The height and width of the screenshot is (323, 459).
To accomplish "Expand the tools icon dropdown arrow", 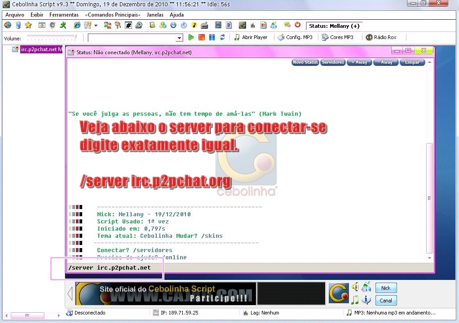I will point(96,26).
